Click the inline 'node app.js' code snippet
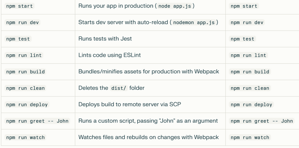This screenshot has height=148, width=299. pyautogui.click(x=175, y=6)
